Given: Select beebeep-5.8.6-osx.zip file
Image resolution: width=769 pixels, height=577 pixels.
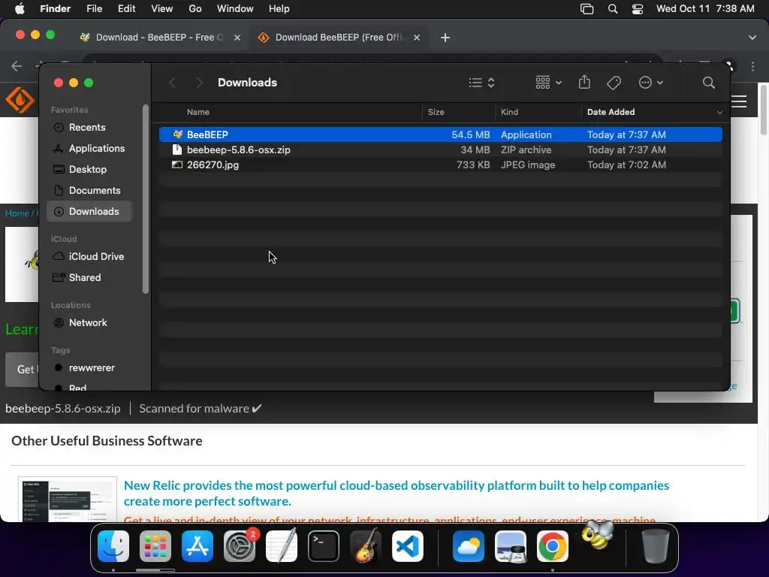Looking at the screenshot, I should tap(440, 150).
